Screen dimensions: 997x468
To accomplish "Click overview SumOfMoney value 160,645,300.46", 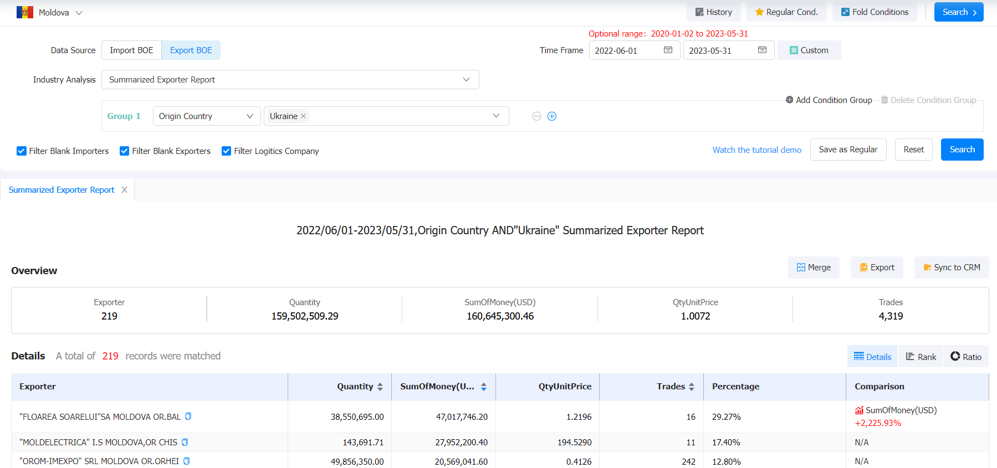I will tap(500, 316).
